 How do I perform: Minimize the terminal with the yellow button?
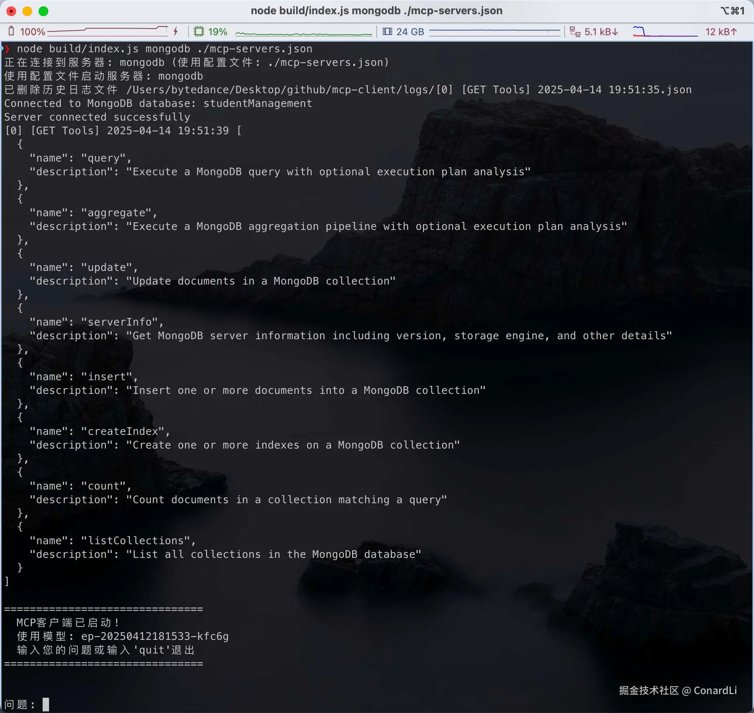coord(27,11)
